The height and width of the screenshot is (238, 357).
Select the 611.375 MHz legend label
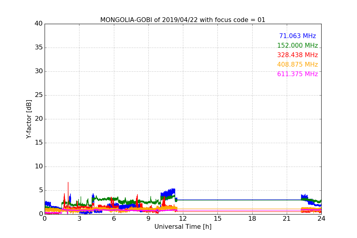[297, 74]
